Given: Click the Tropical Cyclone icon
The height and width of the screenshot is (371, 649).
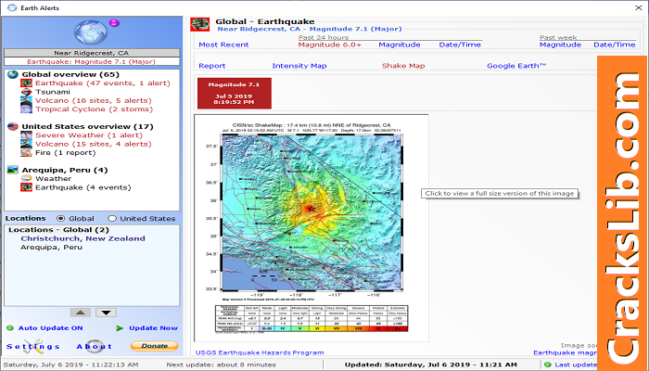Looking at the screenshot, I should 26,109.
